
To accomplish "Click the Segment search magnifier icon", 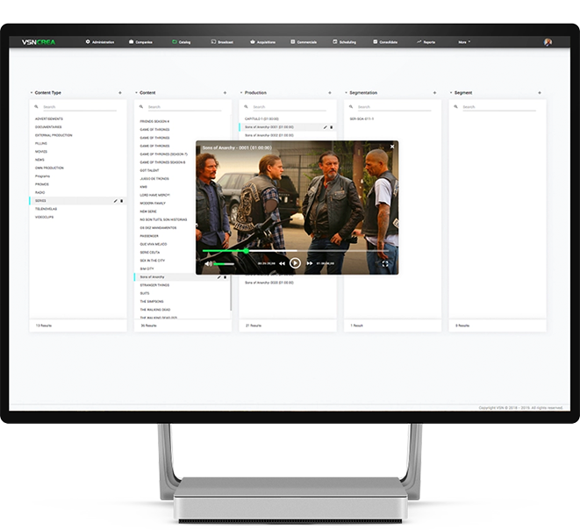I will 455,107.
